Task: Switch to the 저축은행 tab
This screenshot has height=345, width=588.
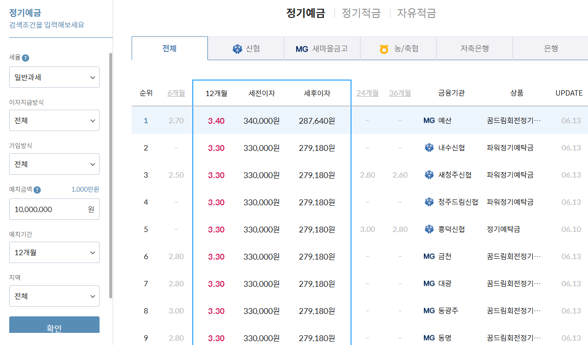Action: (x=474, y=49)
